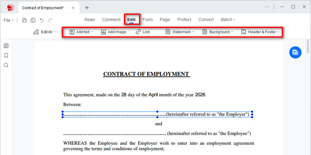Click the Edit All pencil icon
Screen dimensions: 311x155
(36, 32)
